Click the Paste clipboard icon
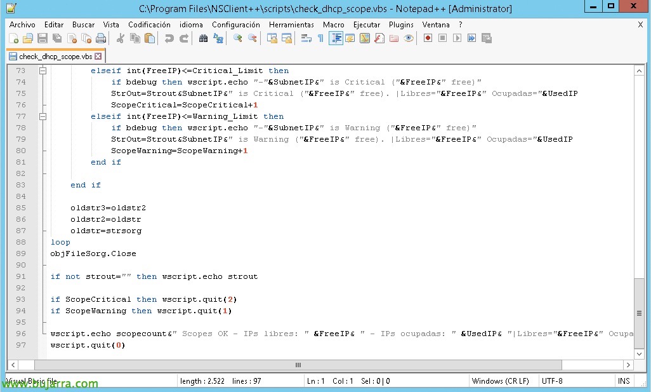The height and width of the screenshot is (392, 651). 150,39
